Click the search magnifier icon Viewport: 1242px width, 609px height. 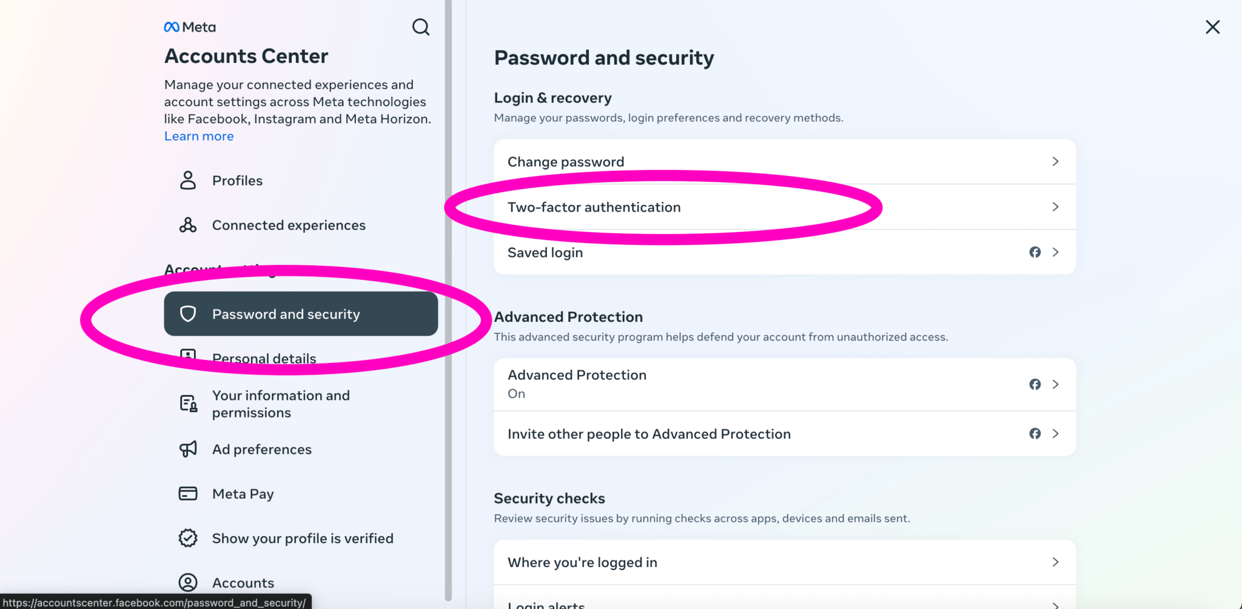[420, 27]
